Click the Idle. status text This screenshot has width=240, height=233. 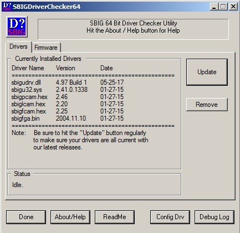(x=18, y=185)
